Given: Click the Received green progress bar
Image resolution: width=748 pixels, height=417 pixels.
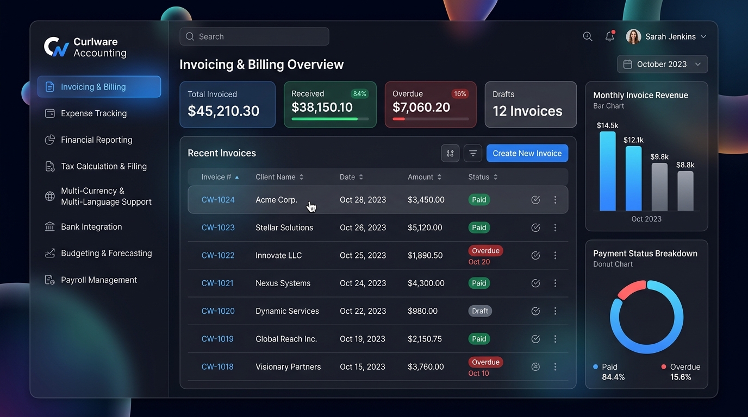Looking at the screenshot, I should tap(330, 119).
